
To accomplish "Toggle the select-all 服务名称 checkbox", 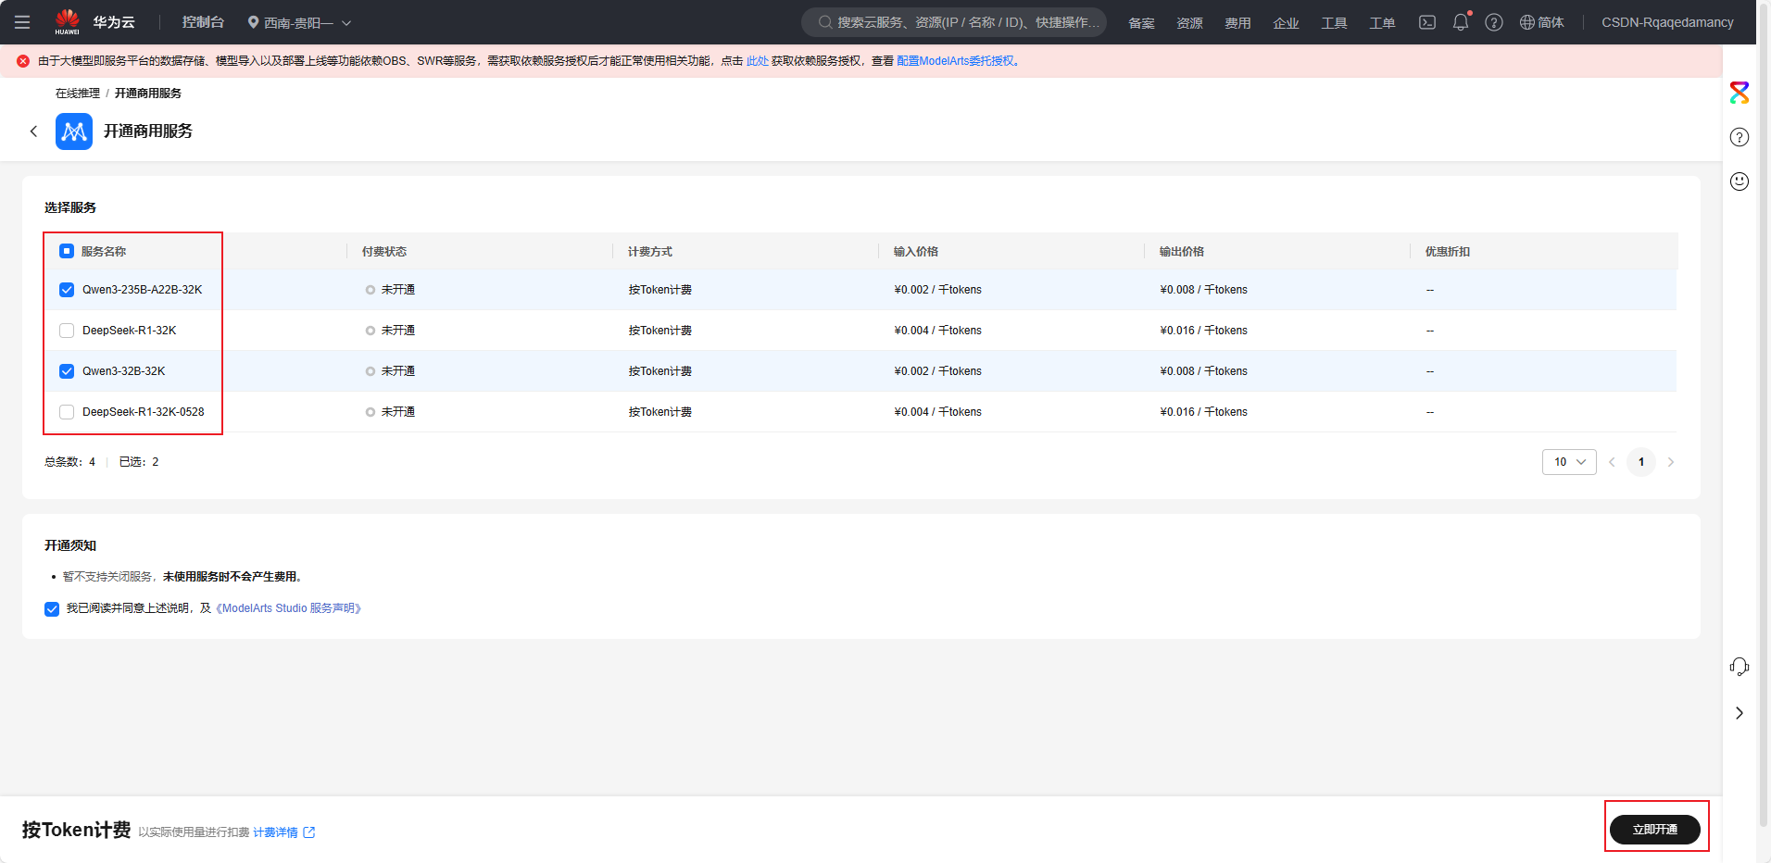I will (67, 251).
